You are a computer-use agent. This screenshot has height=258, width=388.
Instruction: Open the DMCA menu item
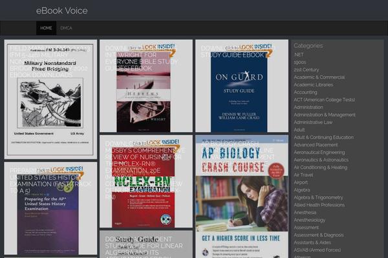(66, 28)
